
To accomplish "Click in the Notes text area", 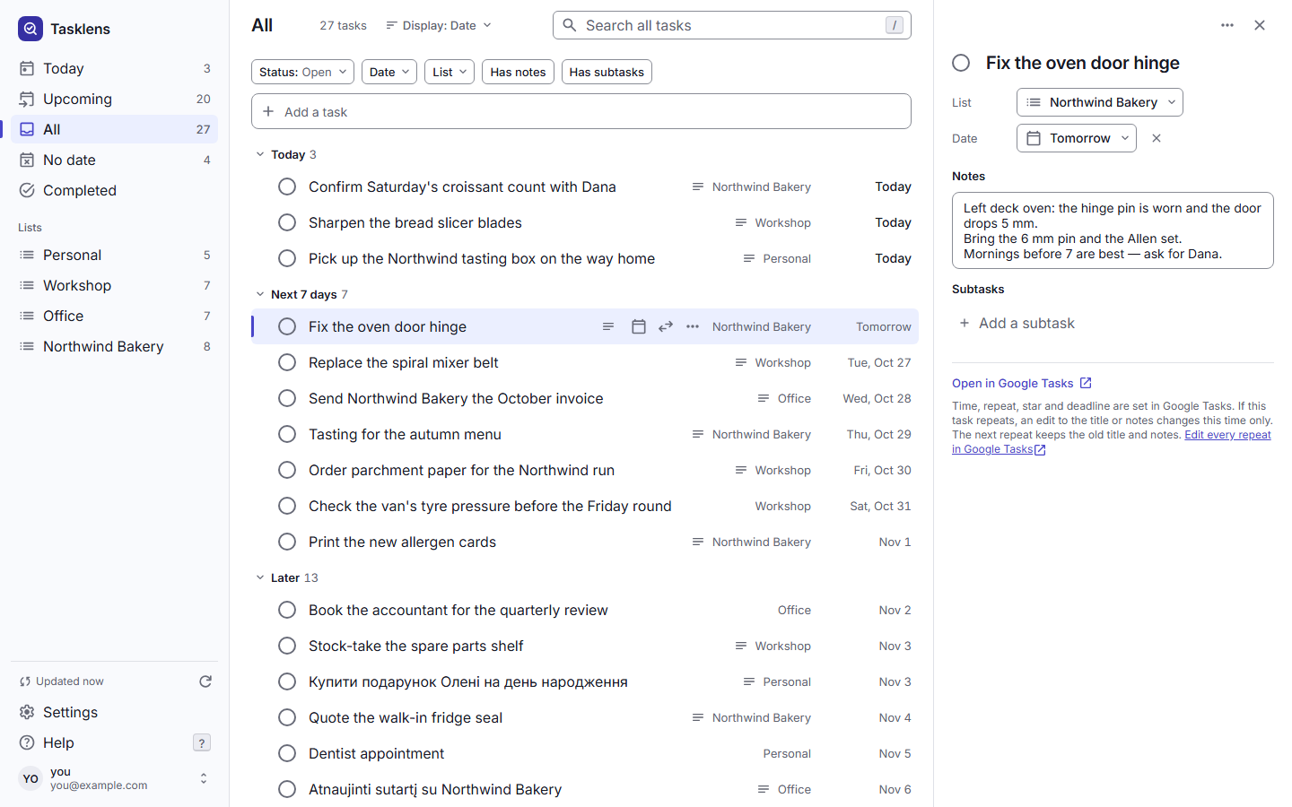I will (x=1113, y=230).
